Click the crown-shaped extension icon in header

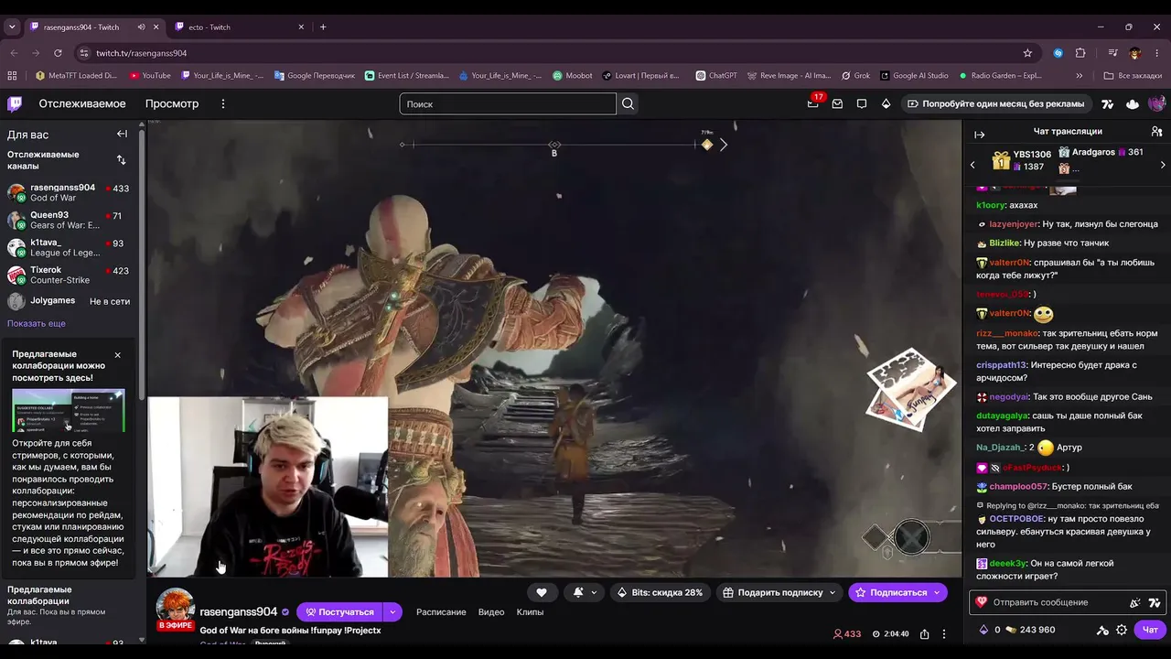click(1133, 103)
